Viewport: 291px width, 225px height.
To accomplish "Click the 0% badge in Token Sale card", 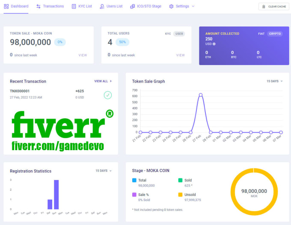I will [60, 42].
